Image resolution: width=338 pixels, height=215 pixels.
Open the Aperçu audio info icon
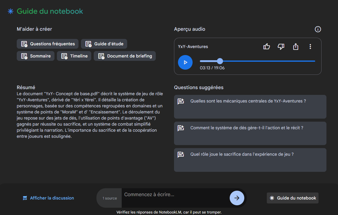pos(318,29)
